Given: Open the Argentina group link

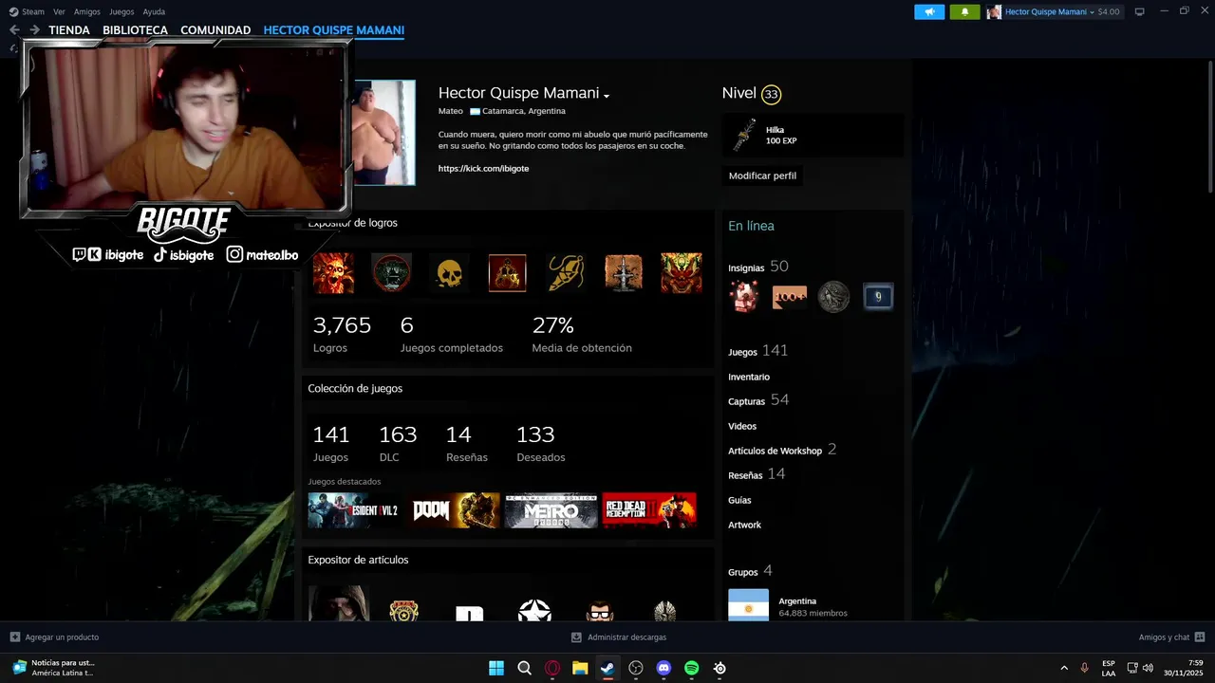Looking at the screenshot, I should coord(797,600).
